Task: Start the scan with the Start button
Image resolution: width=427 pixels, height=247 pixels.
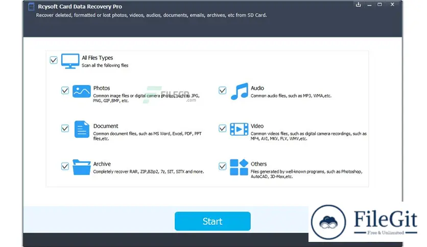Action: [x=212, y=221]
